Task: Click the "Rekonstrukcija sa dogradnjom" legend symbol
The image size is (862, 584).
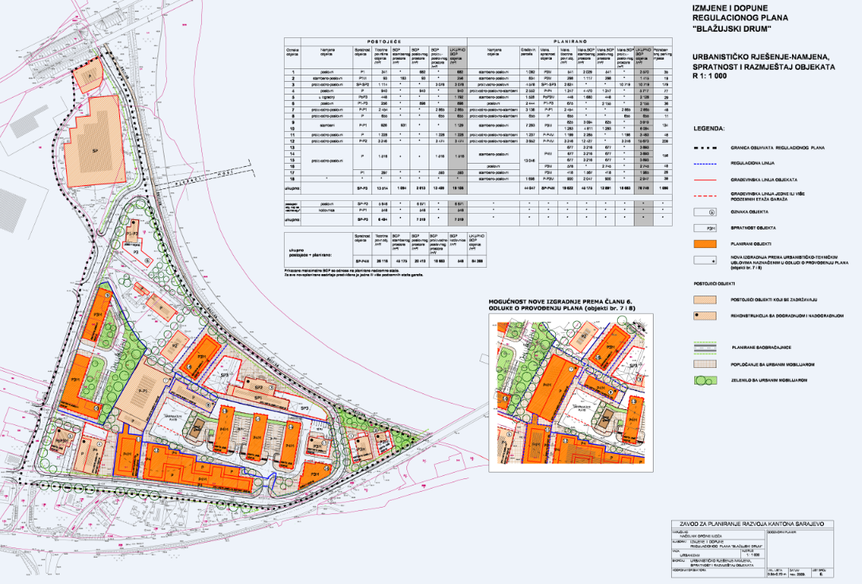Action: [x=705, y=316]
